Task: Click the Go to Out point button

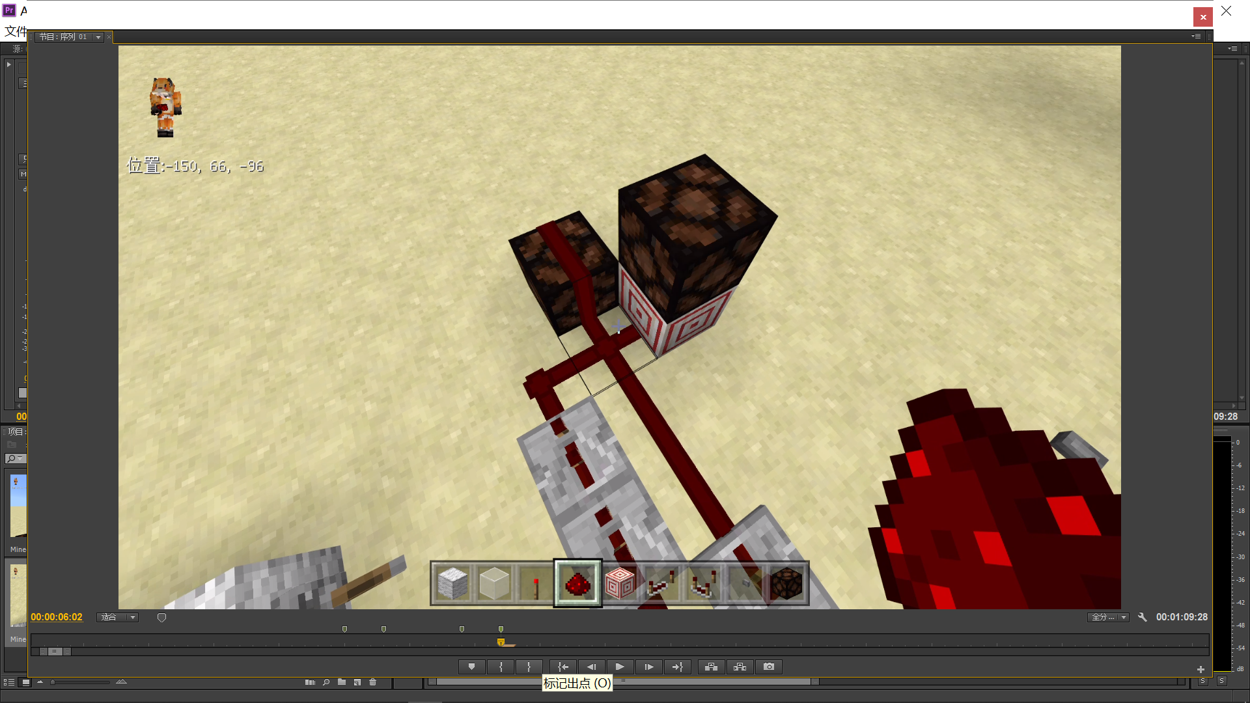Action: coord(677,667)
